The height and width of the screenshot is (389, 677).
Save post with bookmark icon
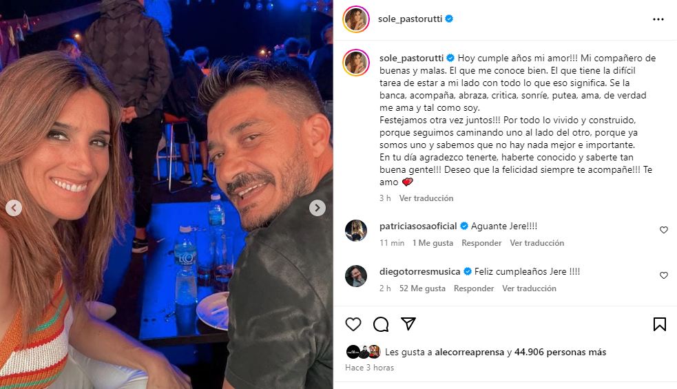(x=659, y=324)
